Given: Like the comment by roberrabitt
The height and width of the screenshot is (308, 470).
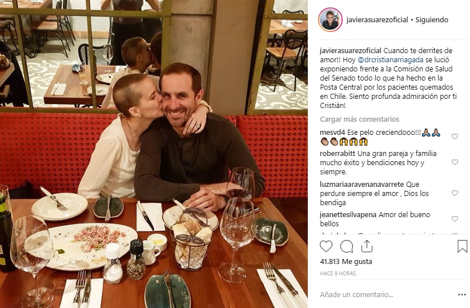Looking at the screenshot, I should tap(455, 162).
